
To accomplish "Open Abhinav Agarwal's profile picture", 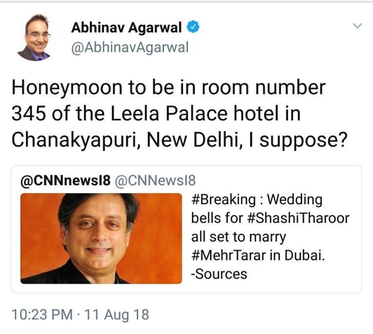I will (34, 37).
